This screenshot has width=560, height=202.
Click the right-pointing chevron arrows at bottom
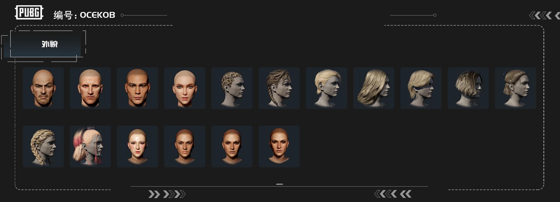click(x=167, y=194)
